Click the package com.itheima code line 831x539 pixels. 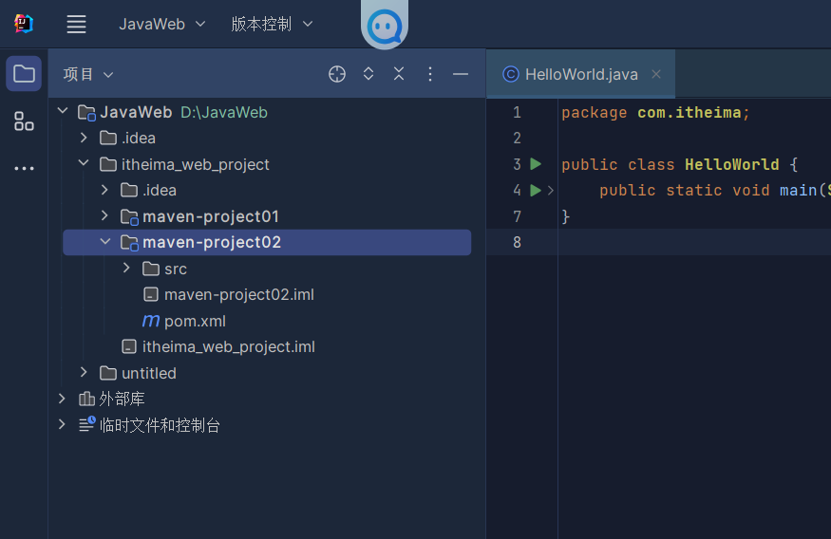pos(655,112)
